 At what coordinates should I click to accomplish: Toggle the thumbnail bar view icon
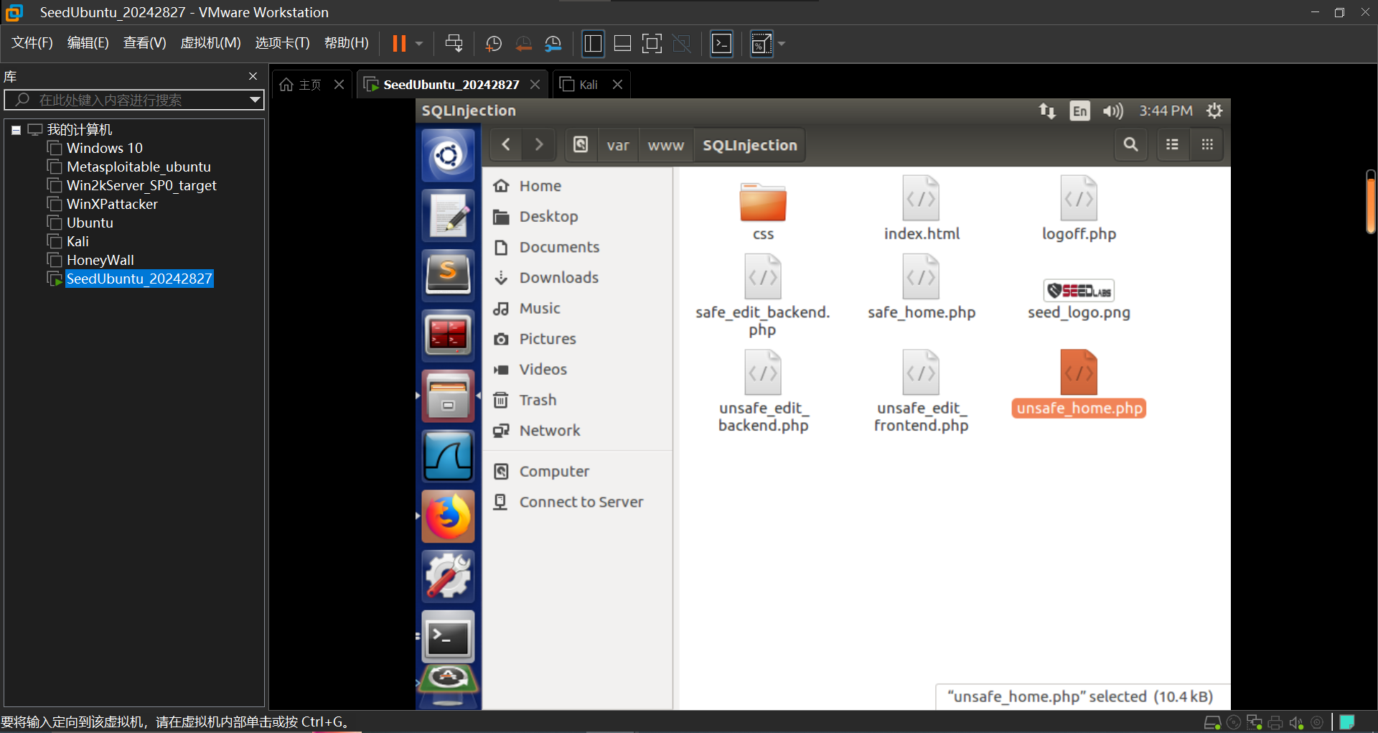622,44
